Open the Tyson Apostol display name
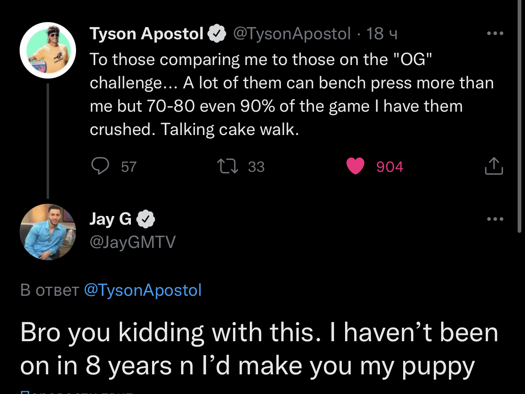 (147, 34)
